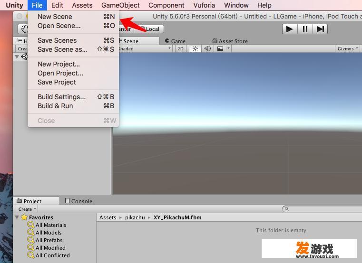Choose New Project... menu item
362x263 pixels.
(73, 64)
